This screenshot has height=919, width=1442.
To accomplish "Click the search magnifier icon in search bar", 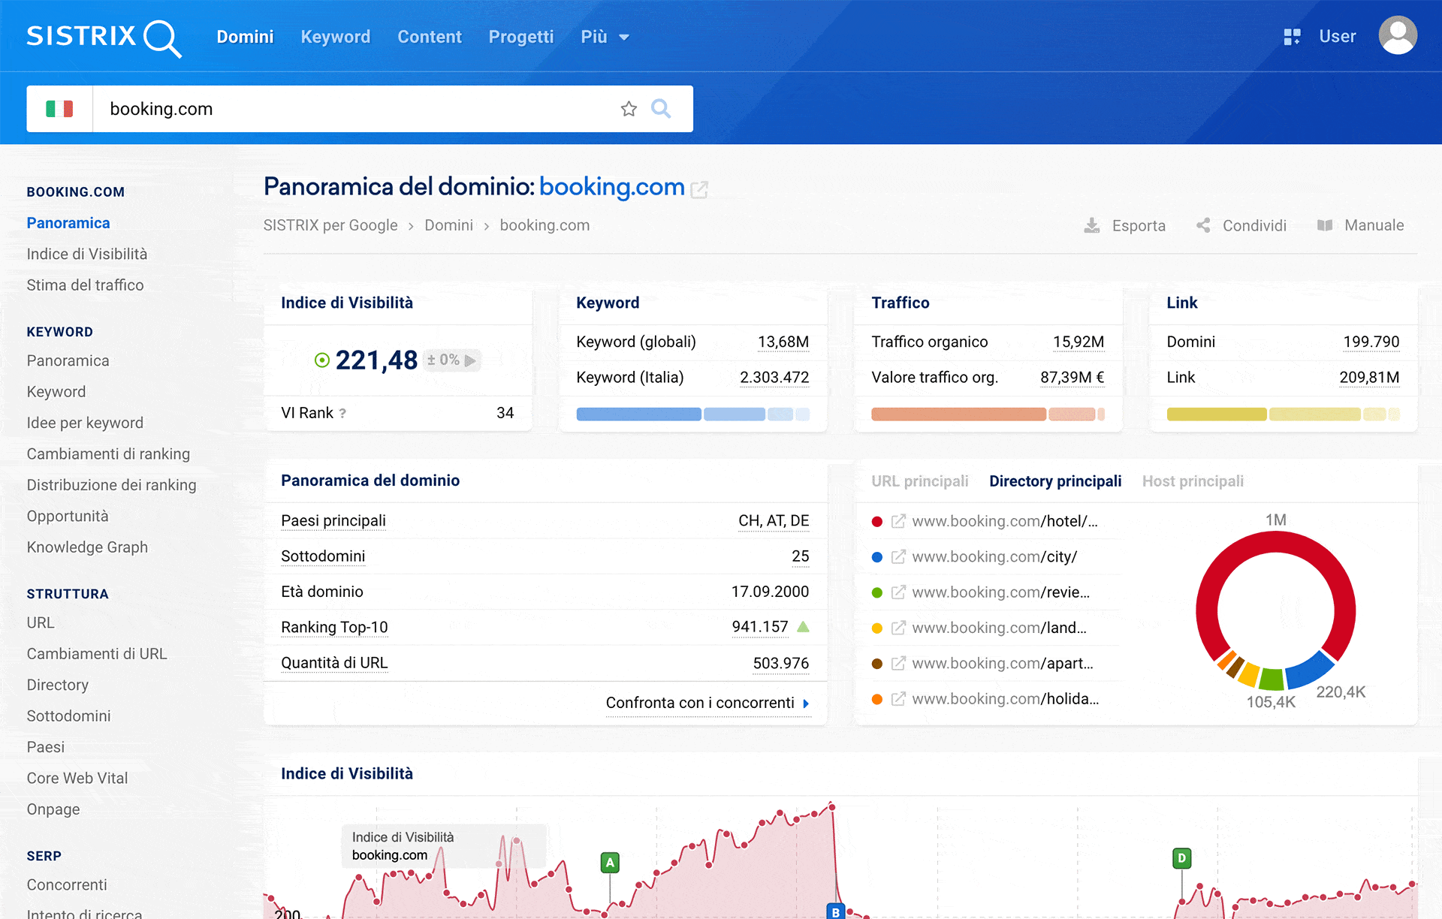I will [x=661, y=109].
